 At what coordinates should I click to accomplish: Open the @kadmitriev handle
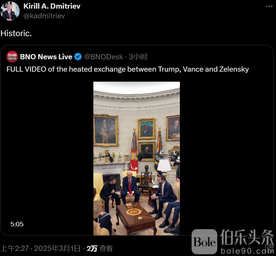[44, 16]
